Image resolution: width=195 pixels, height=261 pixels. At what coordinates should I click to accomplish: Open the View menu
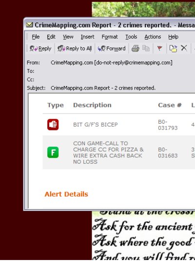coord(68,37)
